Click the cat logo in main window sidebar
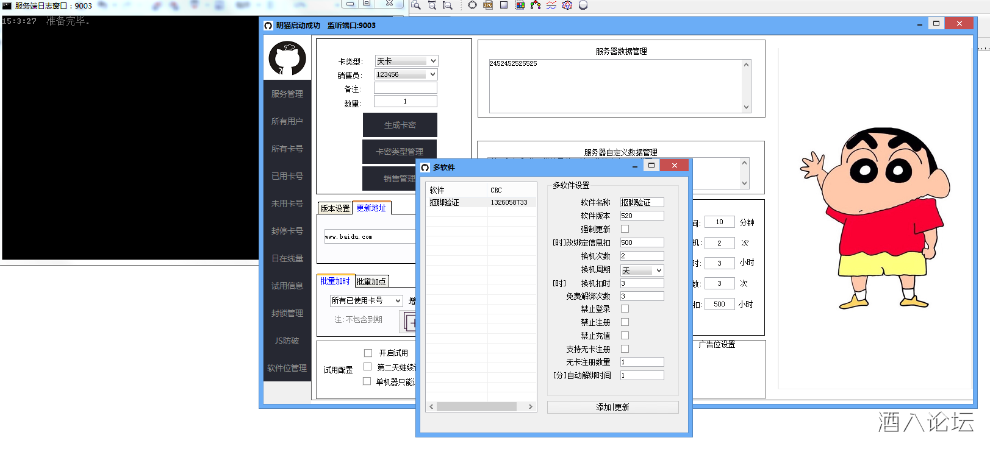 (287, 58)
